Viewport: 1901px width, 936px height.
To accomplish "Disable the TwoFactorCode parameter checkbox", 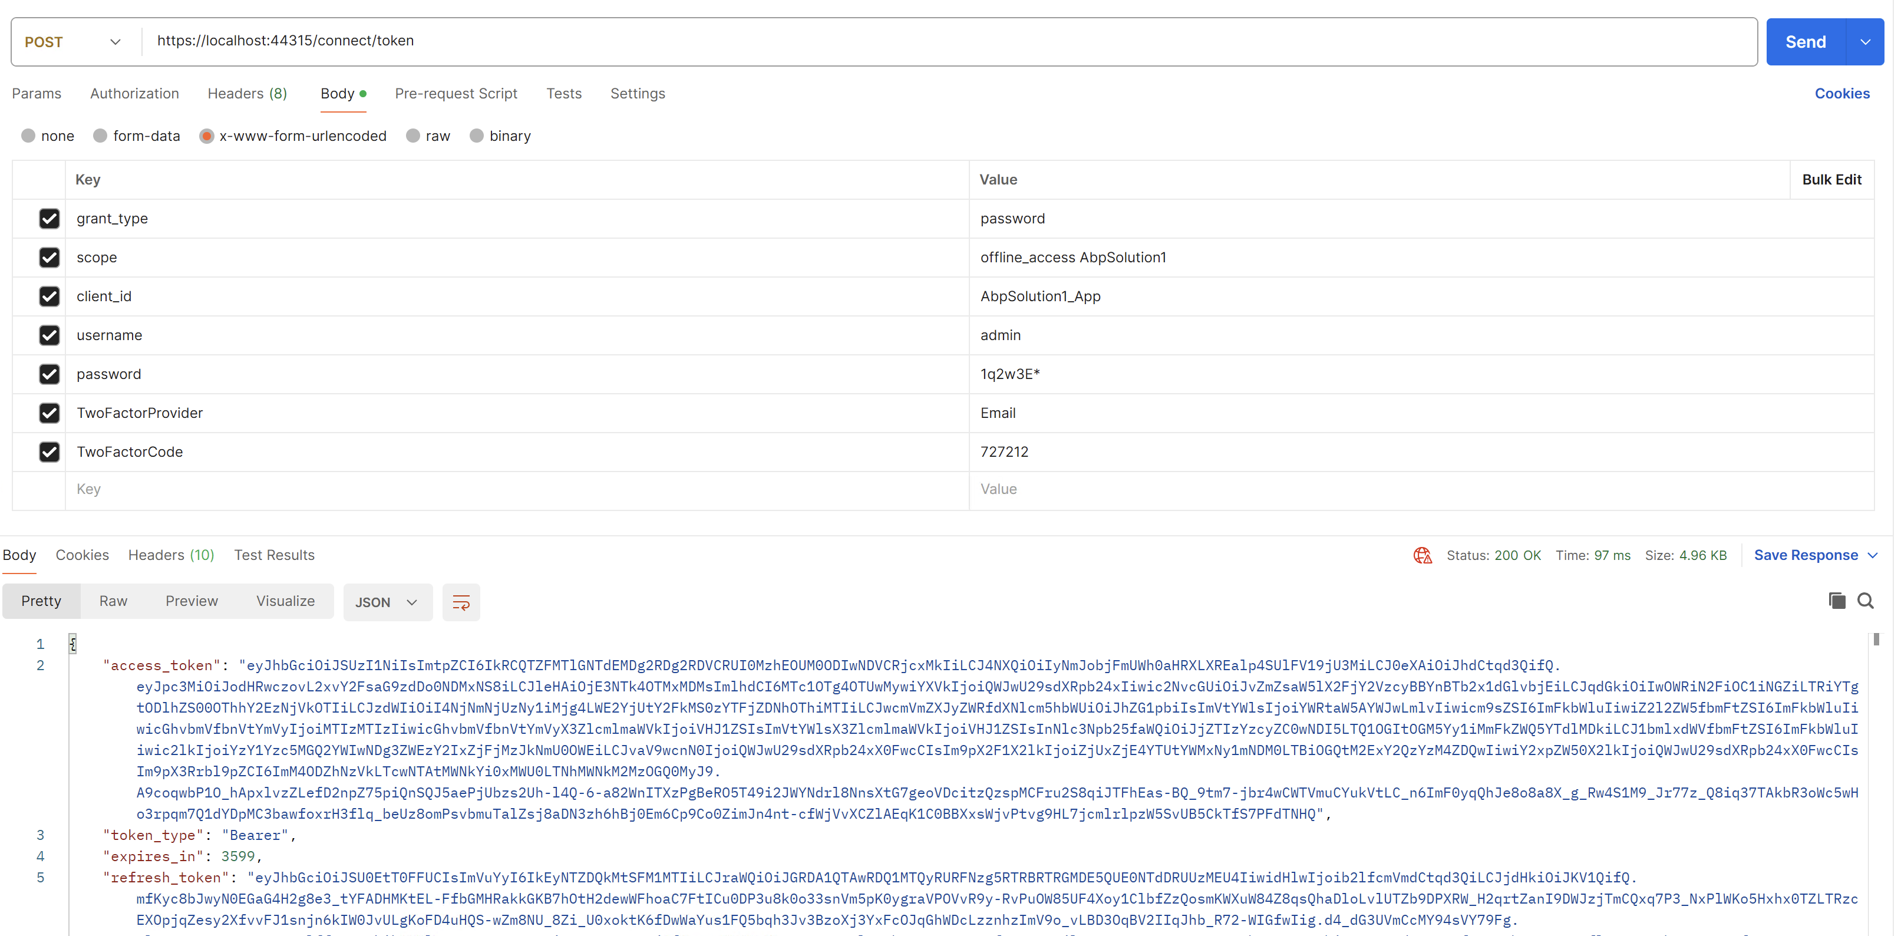I will [x=49, y=451].
